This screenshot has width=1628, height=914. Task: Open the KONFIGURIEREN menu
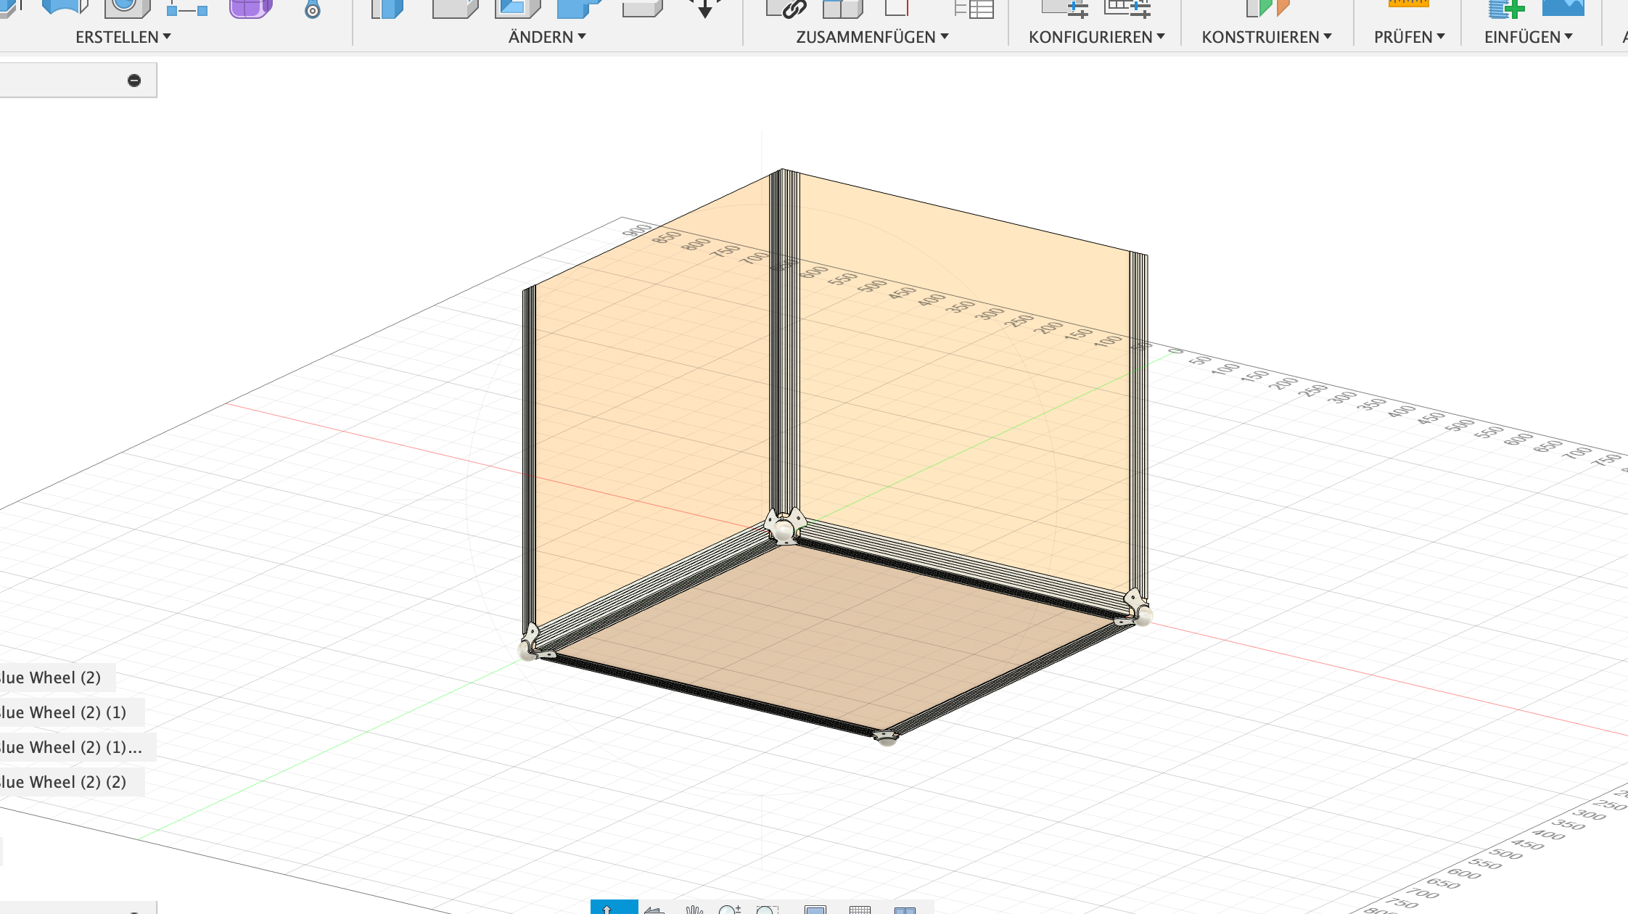tap(1095, 37)
